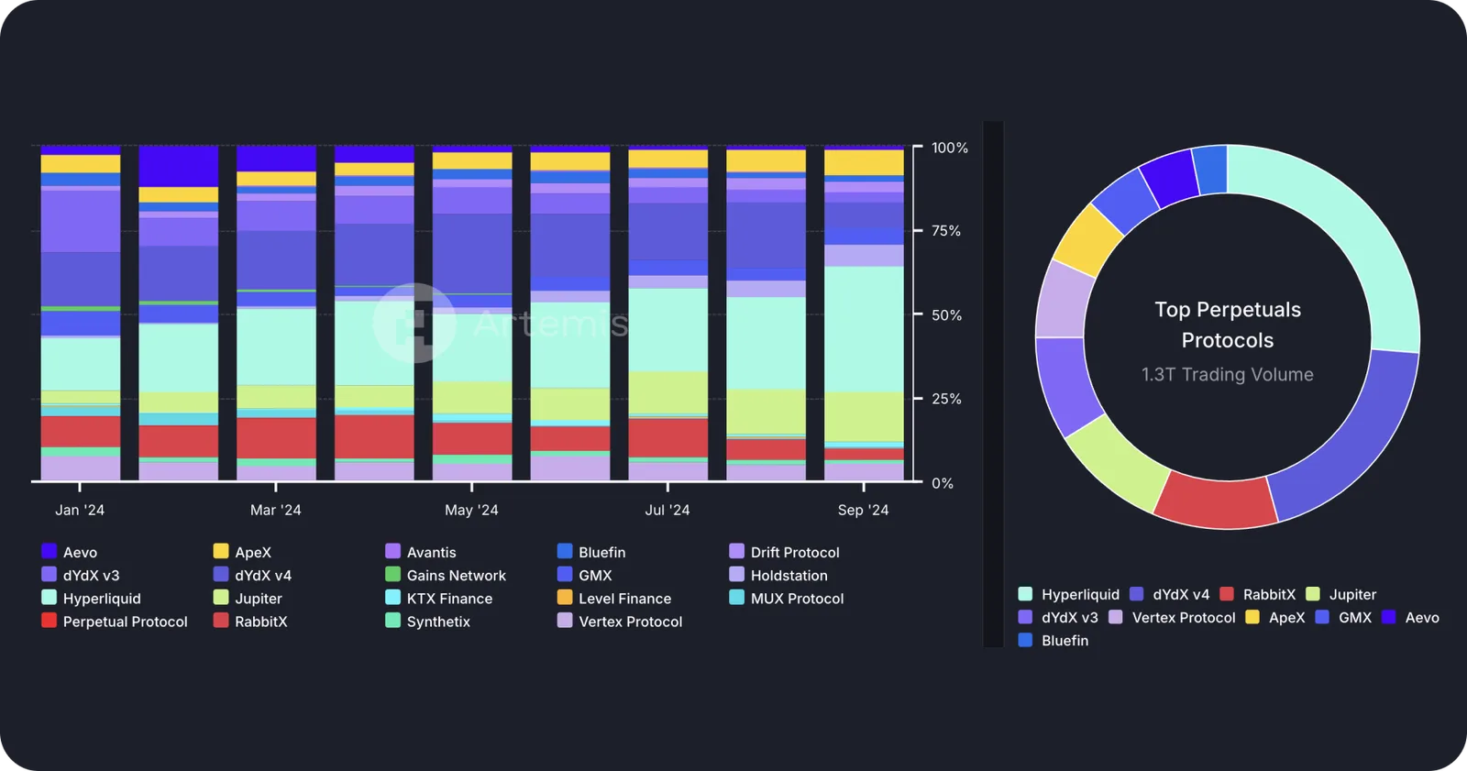1467x771 pixels.
Task: Click the 1.3T Trading Volume text
Action: (x=1228, y=374)
